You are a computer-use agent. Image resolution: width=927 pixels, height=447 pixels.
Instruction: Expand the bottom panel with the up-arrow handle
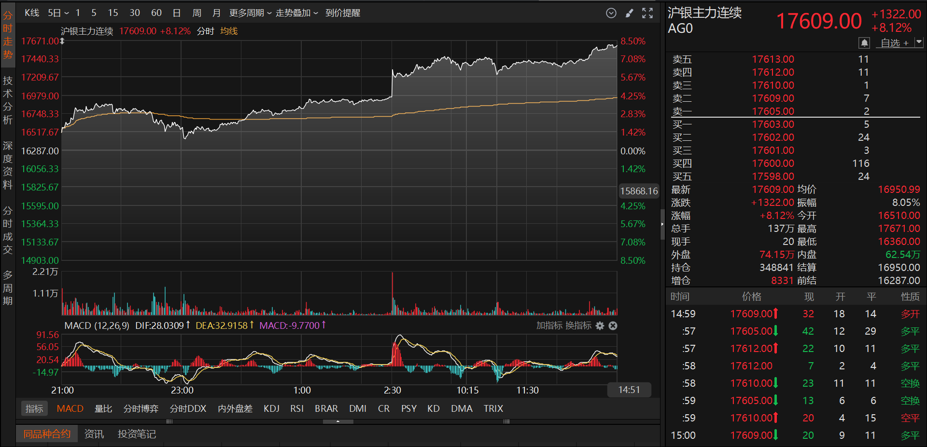[338, 421]
